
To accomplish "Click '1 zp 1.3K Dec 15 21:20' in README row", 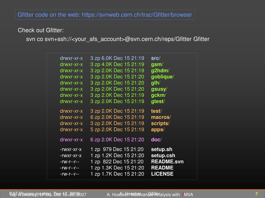I will pyautogui.click(x=117, y=168).
